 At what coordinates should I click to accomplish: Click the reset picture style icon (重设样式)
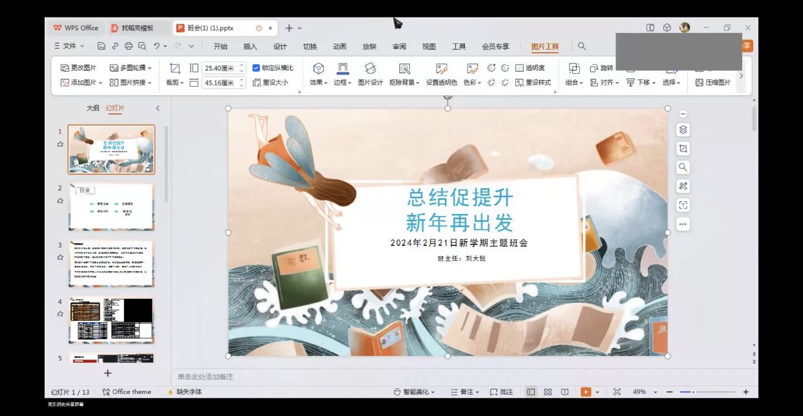532,82
